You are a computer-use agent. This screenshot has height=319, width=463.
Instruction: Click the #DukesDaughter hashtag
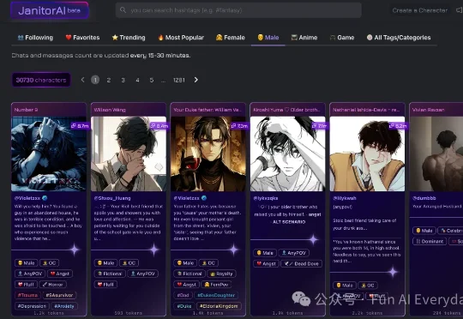pos(216,295)
